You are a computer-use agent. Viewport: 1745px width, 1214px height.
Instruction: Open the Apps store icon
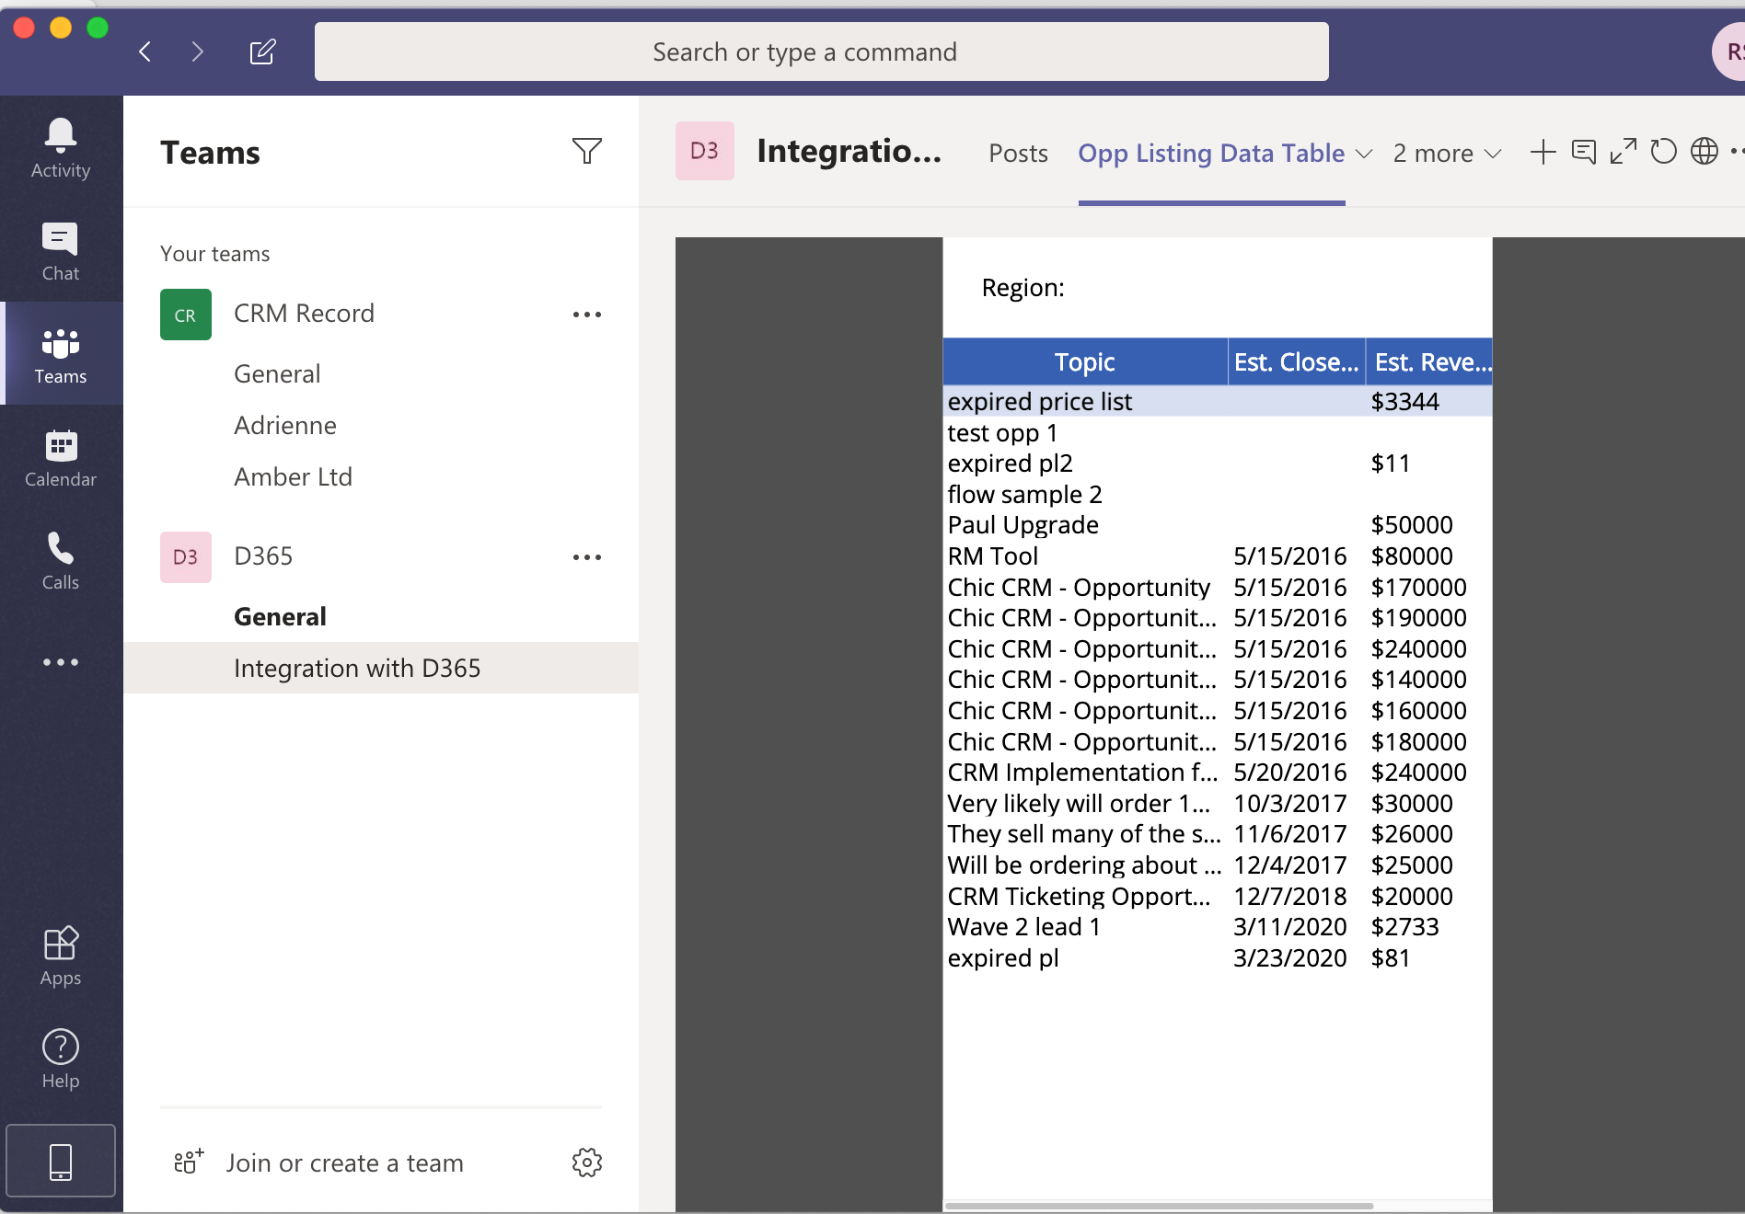pos(61,956)
